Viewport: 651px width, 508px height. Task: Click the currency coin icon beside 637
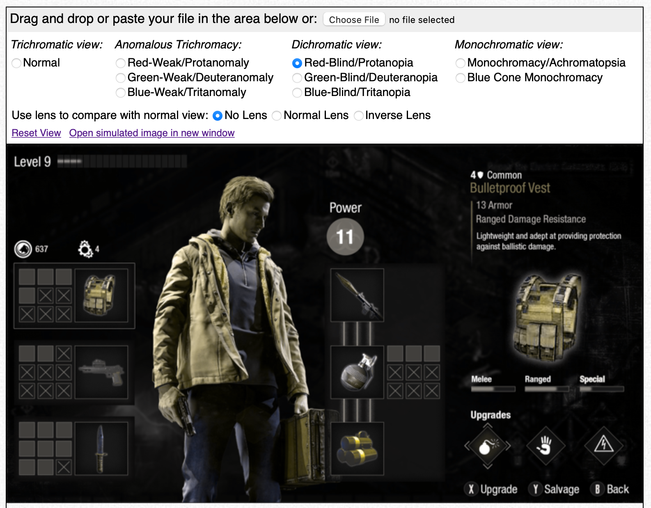[x=23, y=249]
